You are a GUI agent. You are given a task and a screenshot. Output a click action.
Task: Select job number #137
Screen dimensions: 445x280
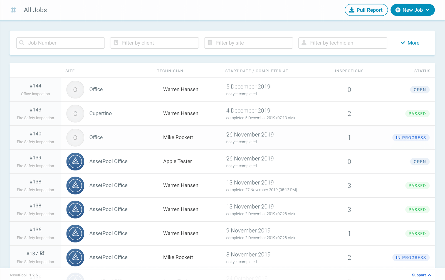point(32,254)
